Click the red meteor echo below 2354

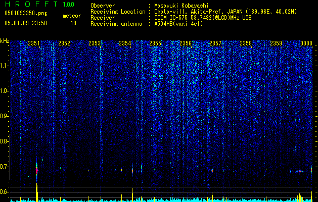tap(132, 171)
